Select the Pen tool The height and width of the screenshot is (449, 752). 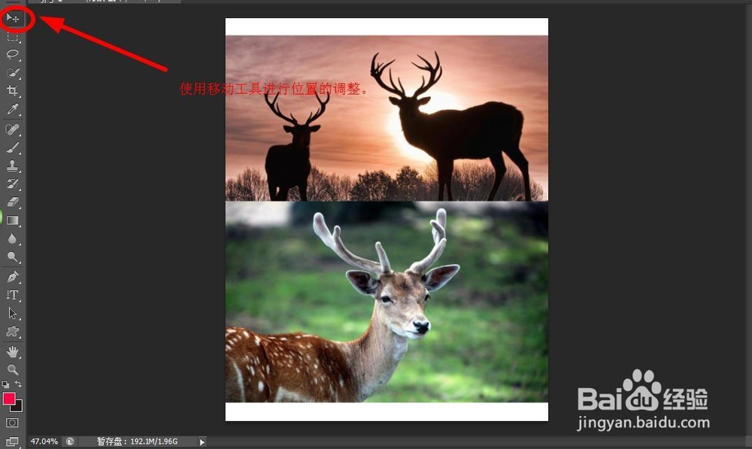coord(13,277)
